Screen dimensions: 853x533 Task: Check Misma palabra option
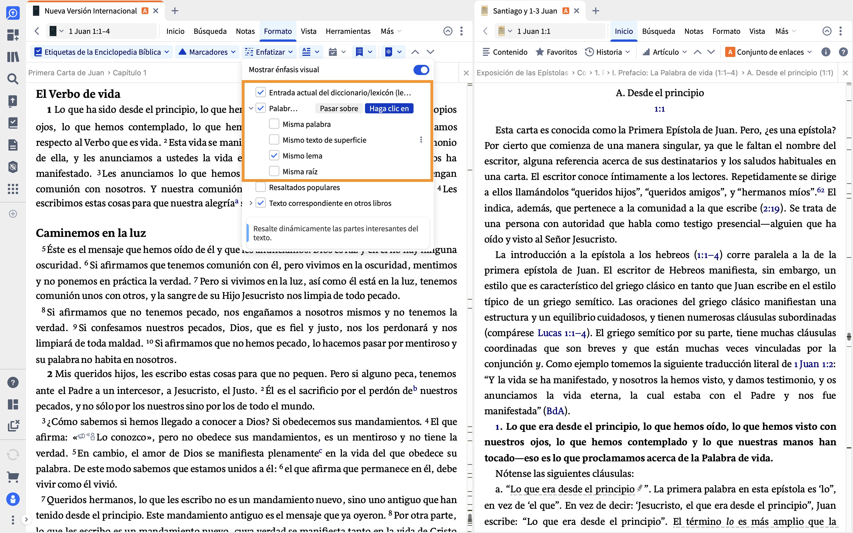(274, 124)
